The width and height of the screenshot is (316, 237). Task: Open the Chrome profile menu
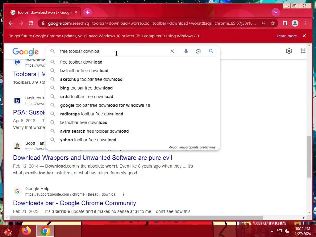point(295,23)
